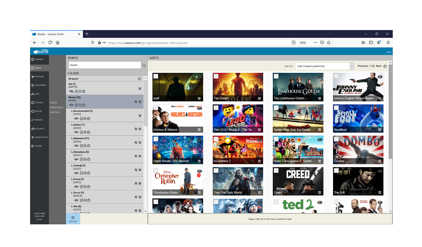Click the search magnifier icon beside the Search field
This screenshot has width=422, height=247.
(x=144, y=65)
